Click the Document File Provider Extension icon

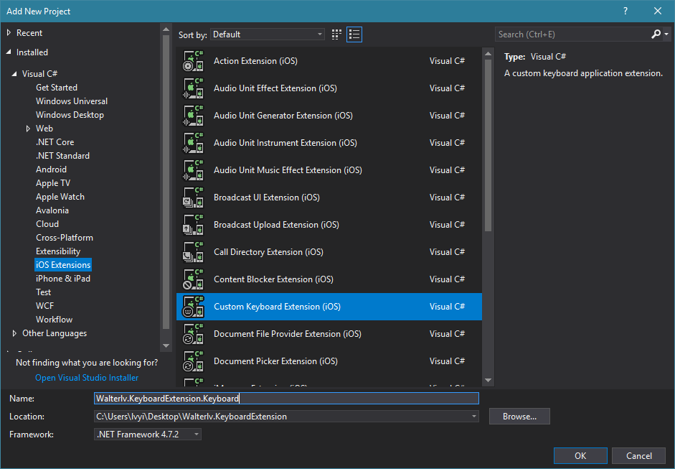193,334
